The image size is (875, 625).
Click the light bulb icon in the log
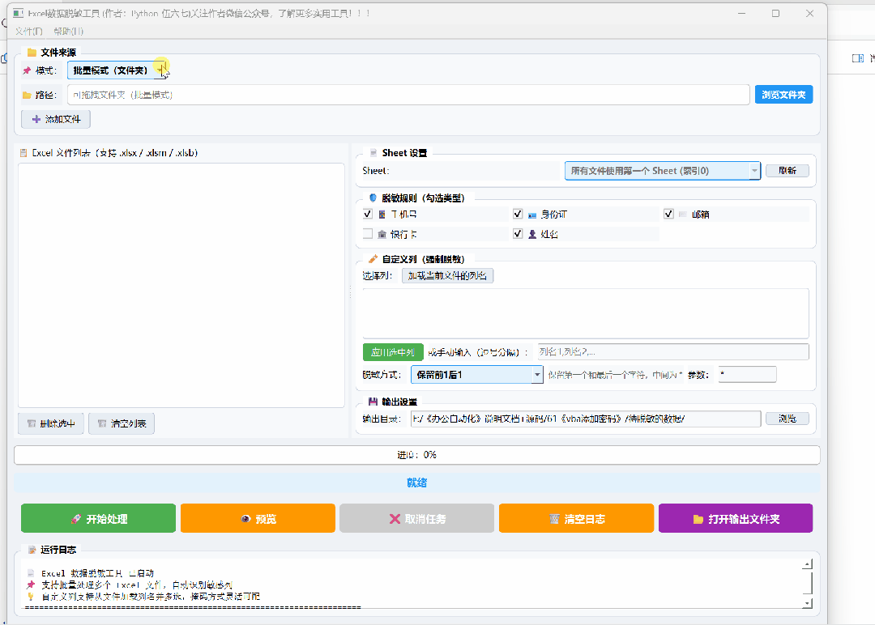point(31,597)
